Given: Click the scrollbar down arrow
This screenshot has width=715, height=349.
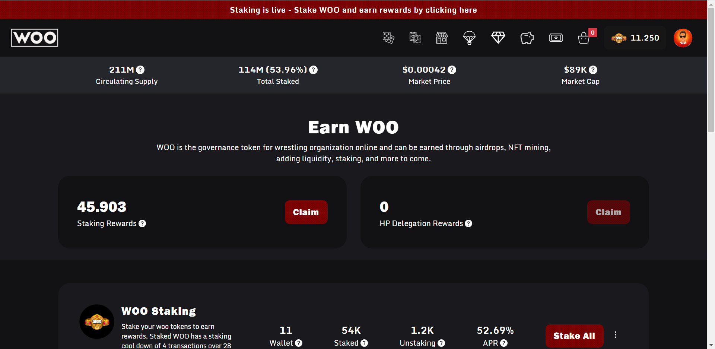Looking at the screenshot, I should point(711,345).
